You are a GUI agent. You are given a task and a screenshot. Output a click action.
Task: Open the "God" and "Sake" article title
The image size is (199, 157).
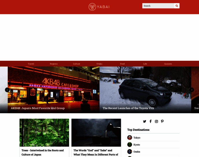tap(96, 153)
